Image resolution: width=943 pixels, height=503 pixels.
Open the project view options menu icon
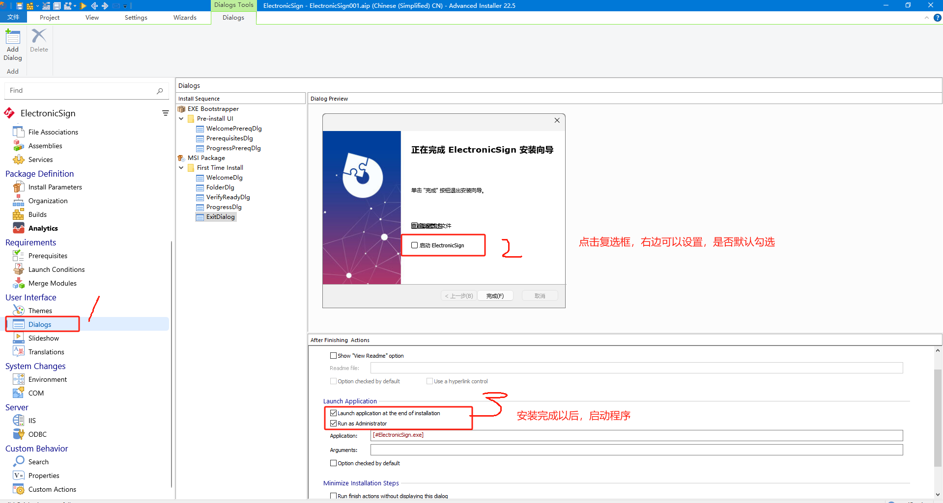(166, 113)
